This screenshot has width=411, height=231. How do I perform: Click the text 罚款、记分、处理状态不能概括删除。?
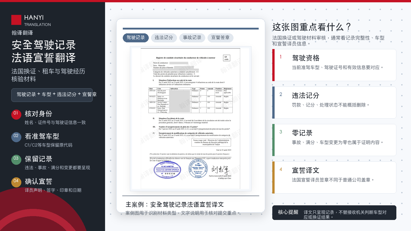331,105
